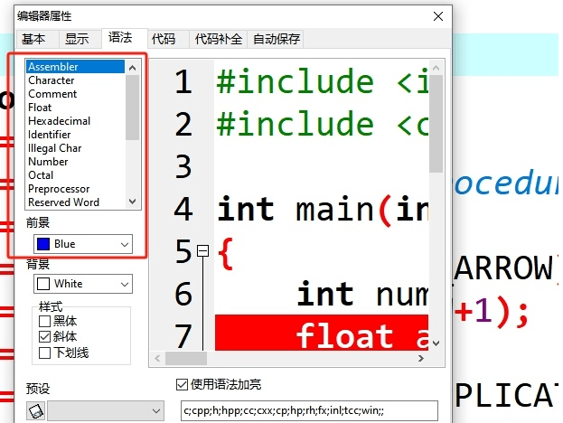Image resolution: width=563 pixels, height=423 pixels.
Task: Uncheck the 斜体 italic checkbox
Action: (44, 336)
